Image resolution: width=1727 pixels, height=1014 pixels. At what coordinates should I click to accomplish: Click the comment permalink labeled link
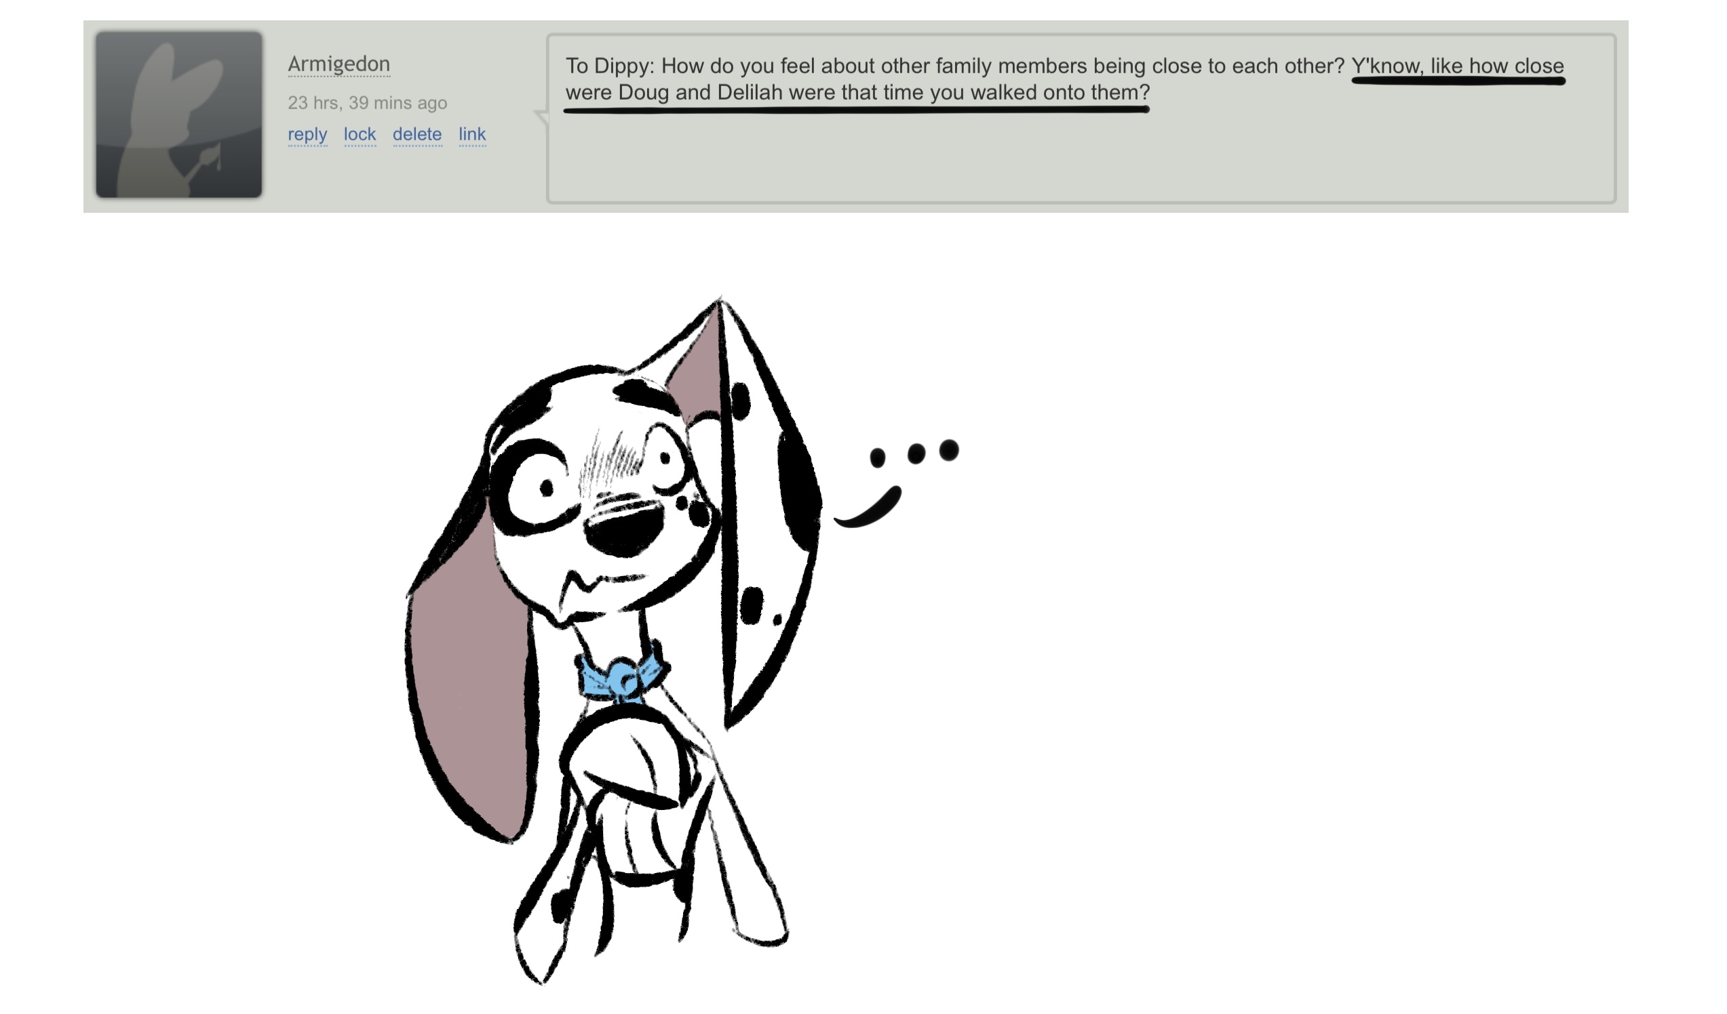tap(472, 134)
